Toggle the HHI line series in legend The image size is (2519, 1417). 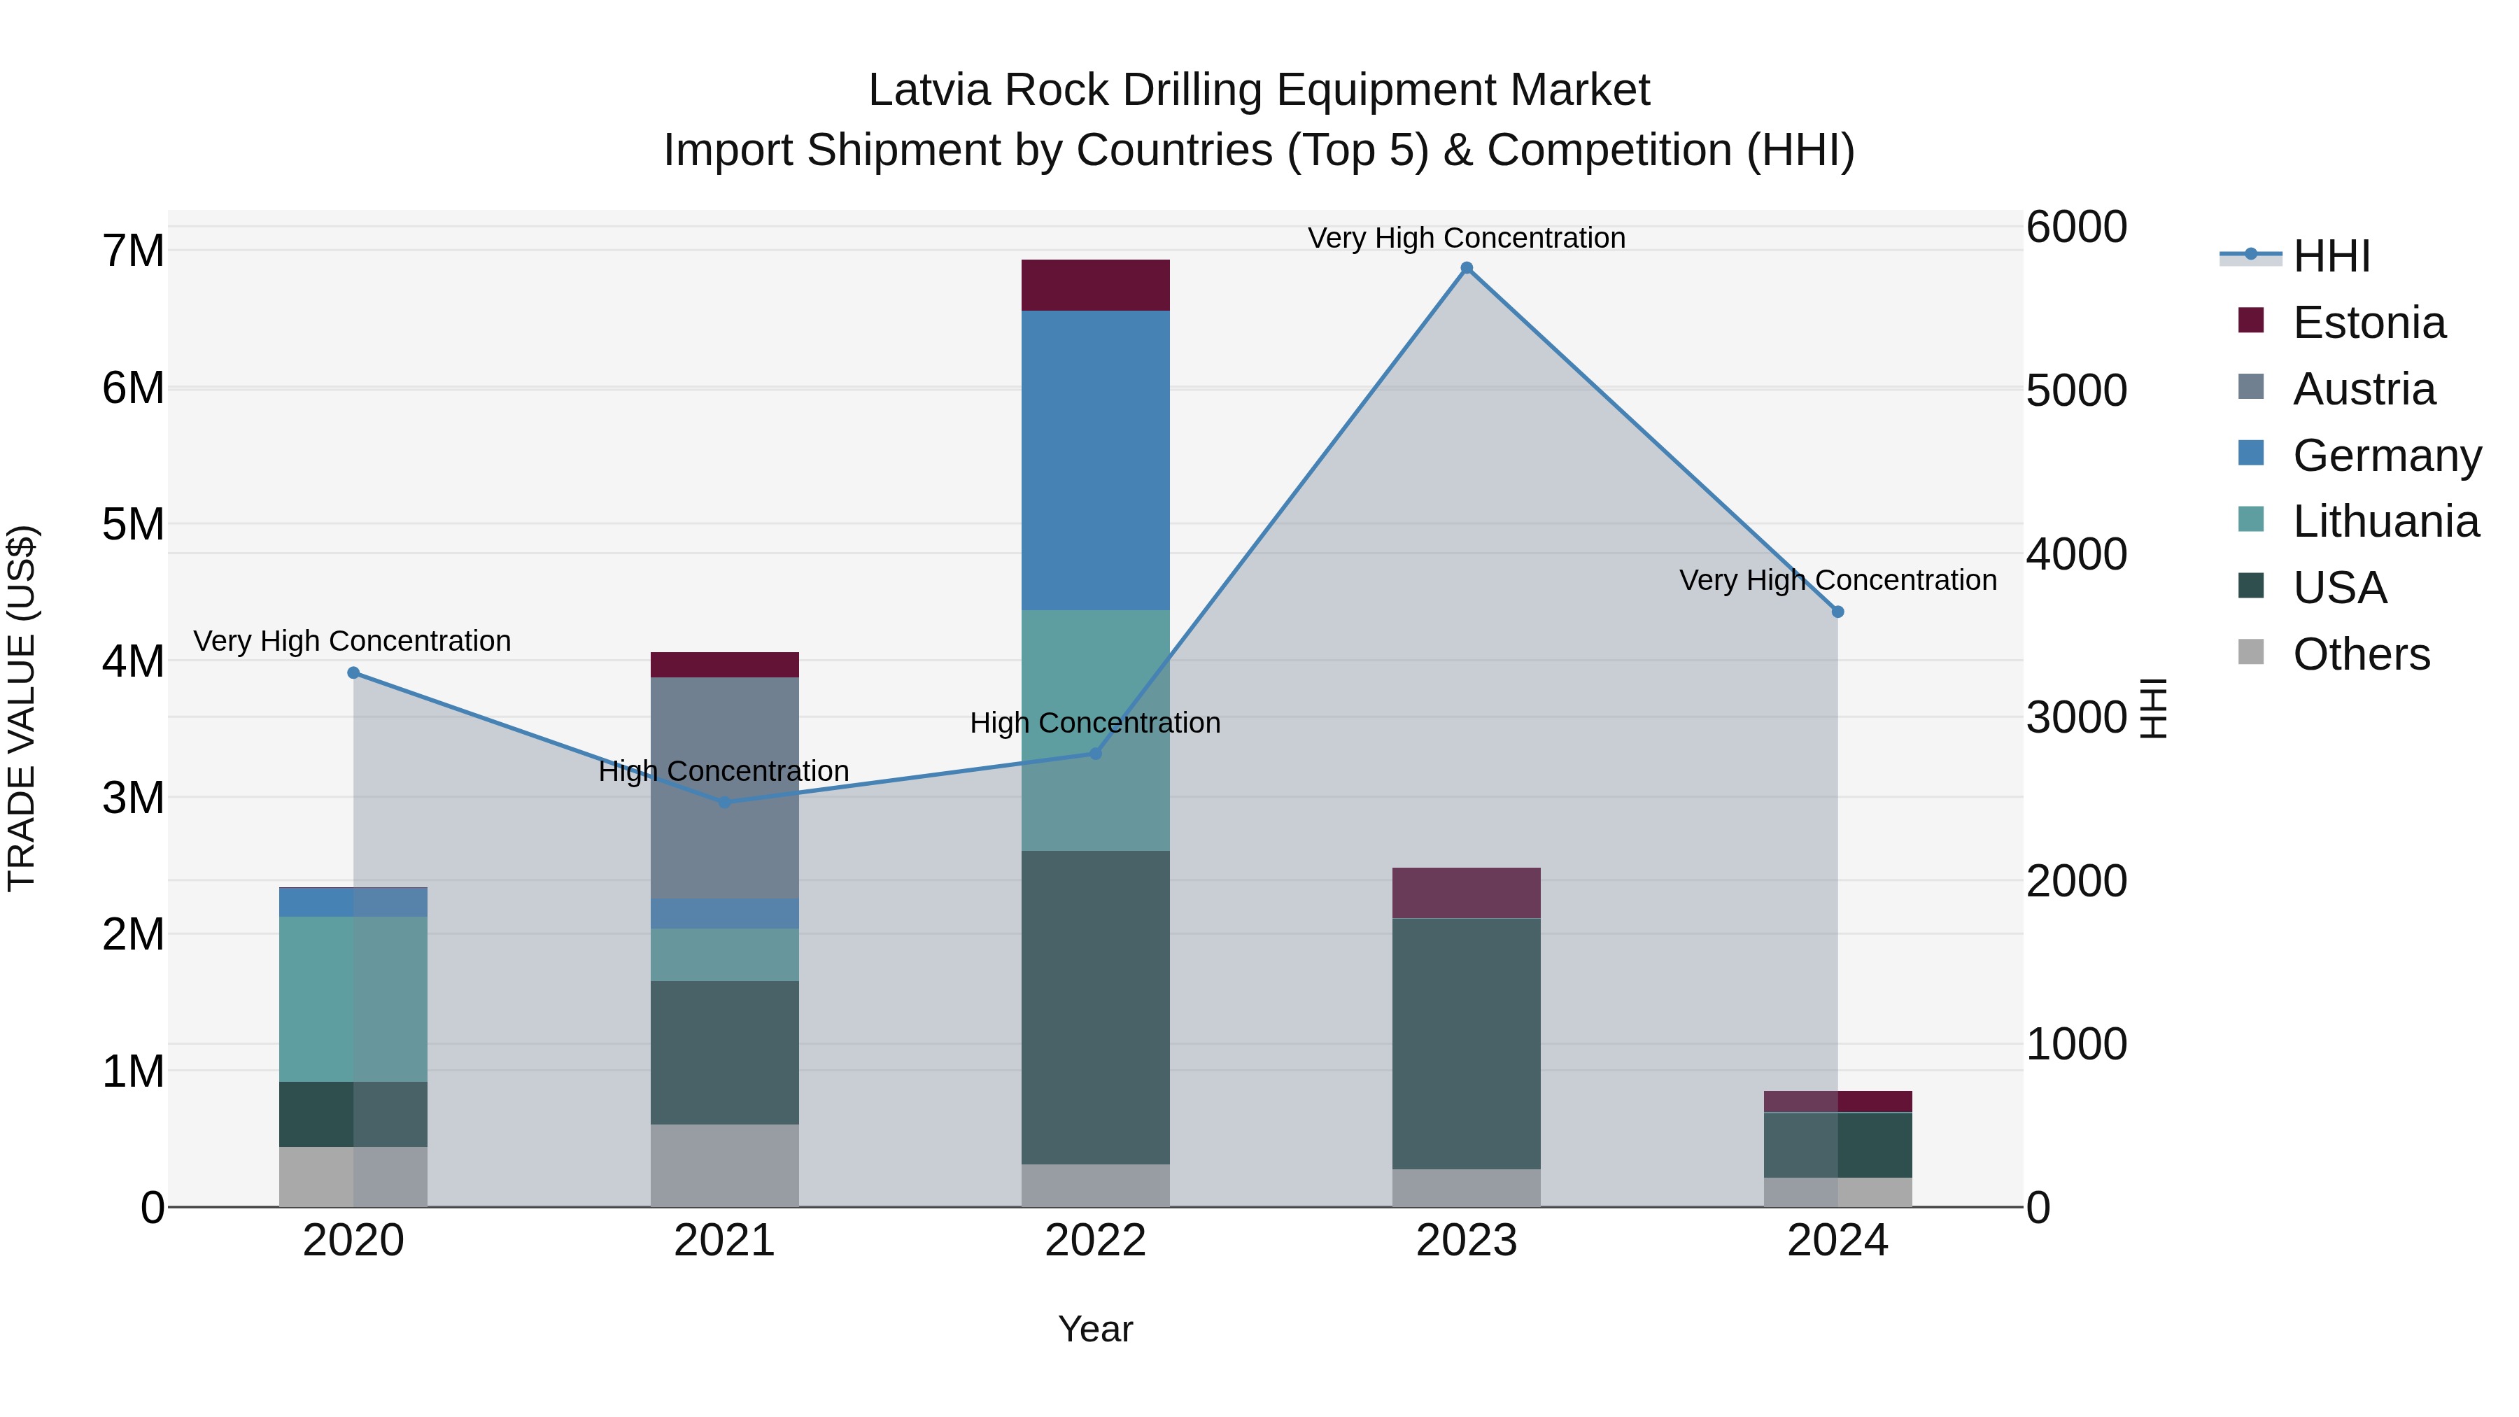[2250, 255]
